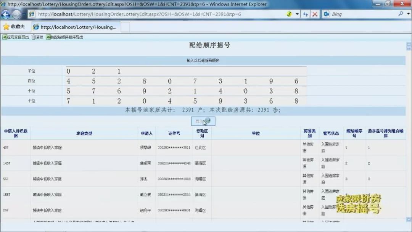Click the 配给顺序号 column header
412x232 pixels.
[x=354, y=133]
